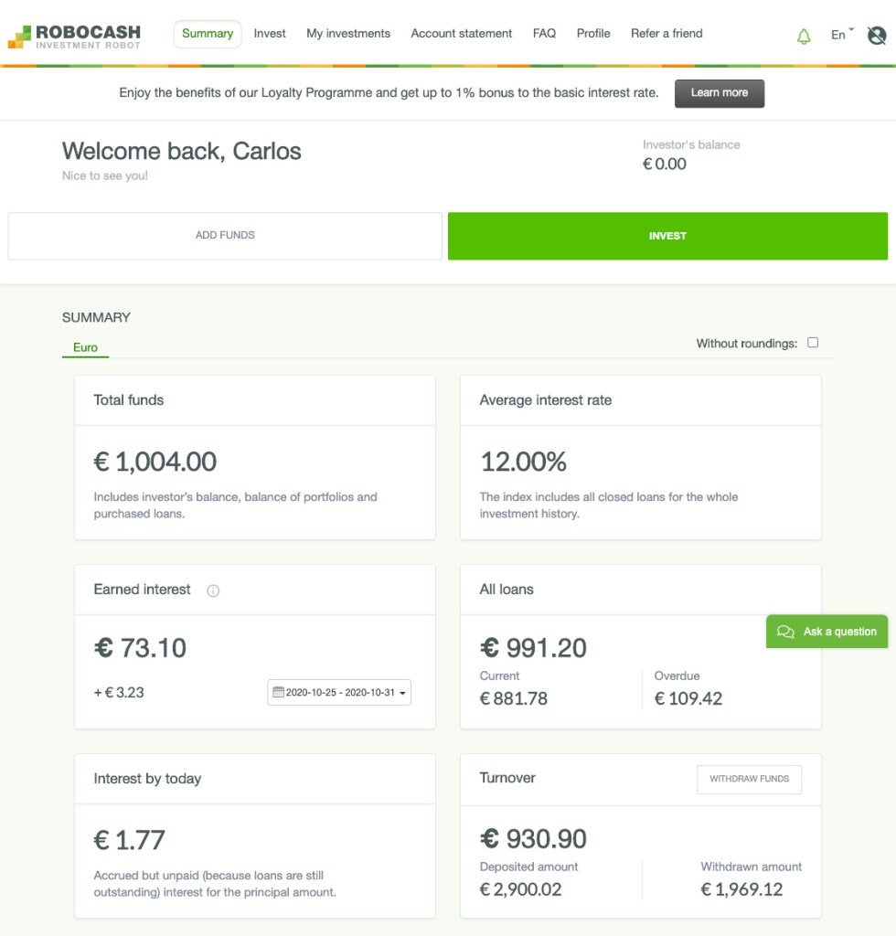Click the ADD FUNDS field
Image resolution: width=896 pixels, height=936 pixels.
pyautogui.click(x=224, y=235)
